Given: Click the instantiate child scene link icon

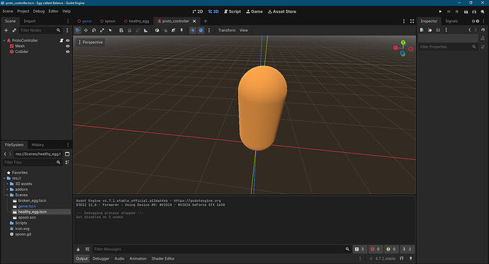Looking at the screenshot, I should click(14, 30).
